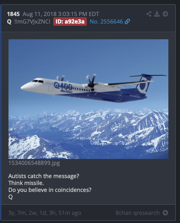180x223 pixels.
Task: Open the Q400 airplane image
Action: point(88,99)
